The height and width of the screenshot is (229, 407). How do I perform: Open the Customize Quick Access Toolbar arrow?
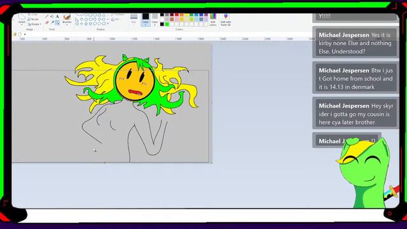25,34
